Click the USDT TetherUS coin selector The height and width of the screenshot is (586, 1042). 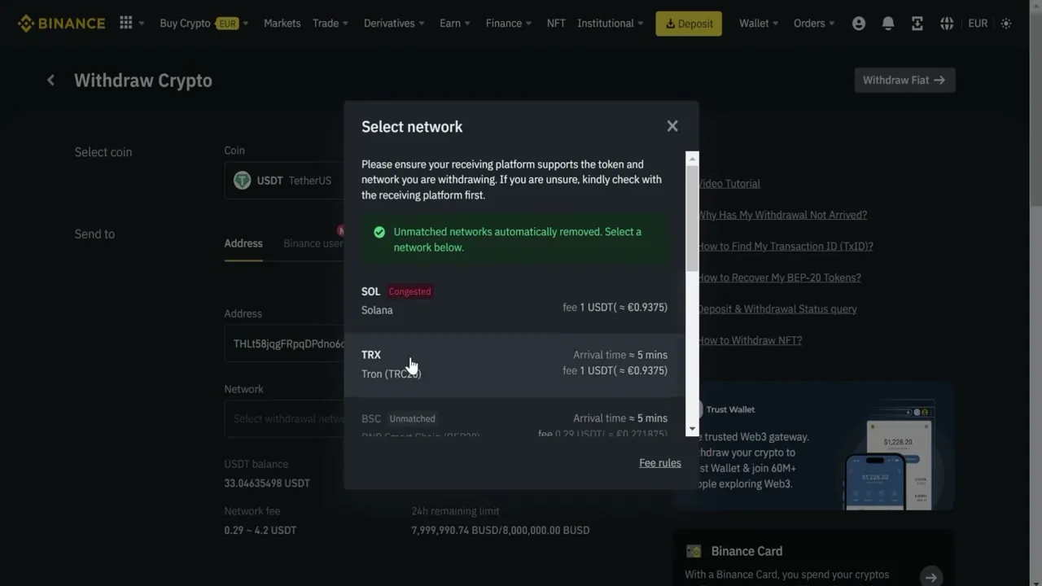pos(284,180)
